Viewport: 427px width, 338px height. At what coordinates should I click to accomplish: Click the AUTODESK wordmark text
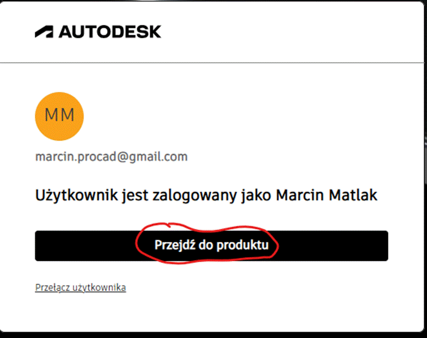110,32
